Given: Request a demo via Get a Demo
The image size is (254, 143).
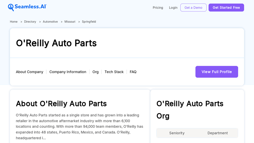Looking at the screenshot, I should point(193,8).
